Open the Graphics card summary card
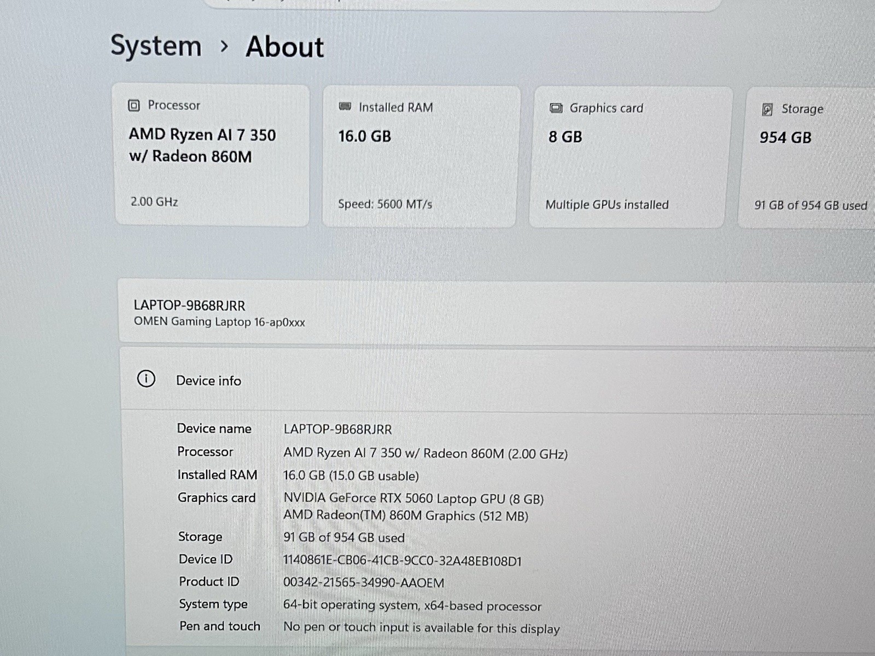The width and height of the screenshot is (875, 656). 629,157
